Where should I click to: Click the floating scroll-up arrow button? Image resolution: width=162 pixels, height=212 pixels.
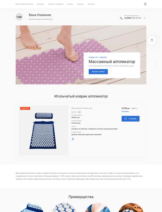pos(152,64)
